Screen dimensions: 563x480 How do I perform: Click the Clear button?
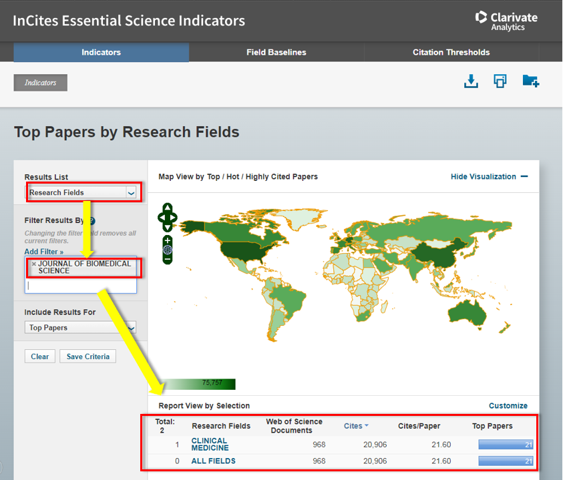(40, 356)
